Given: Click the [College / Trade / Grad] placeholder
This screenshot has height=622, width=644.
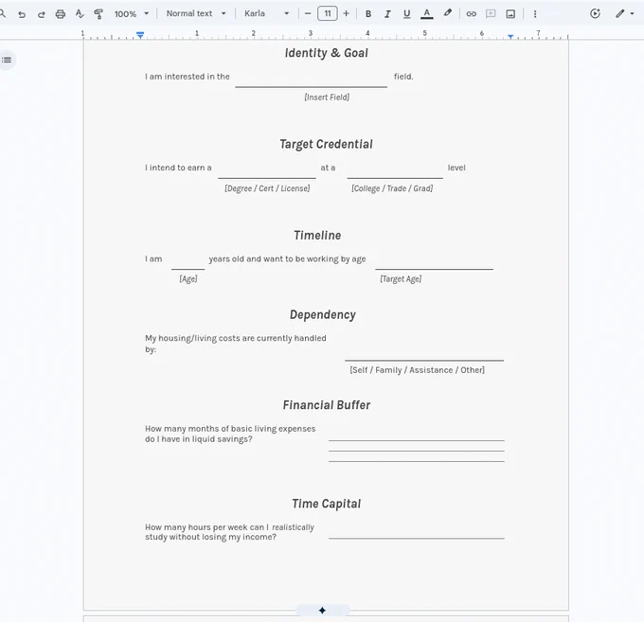Looking at the screenshot, I should click(x=392, y=188).
